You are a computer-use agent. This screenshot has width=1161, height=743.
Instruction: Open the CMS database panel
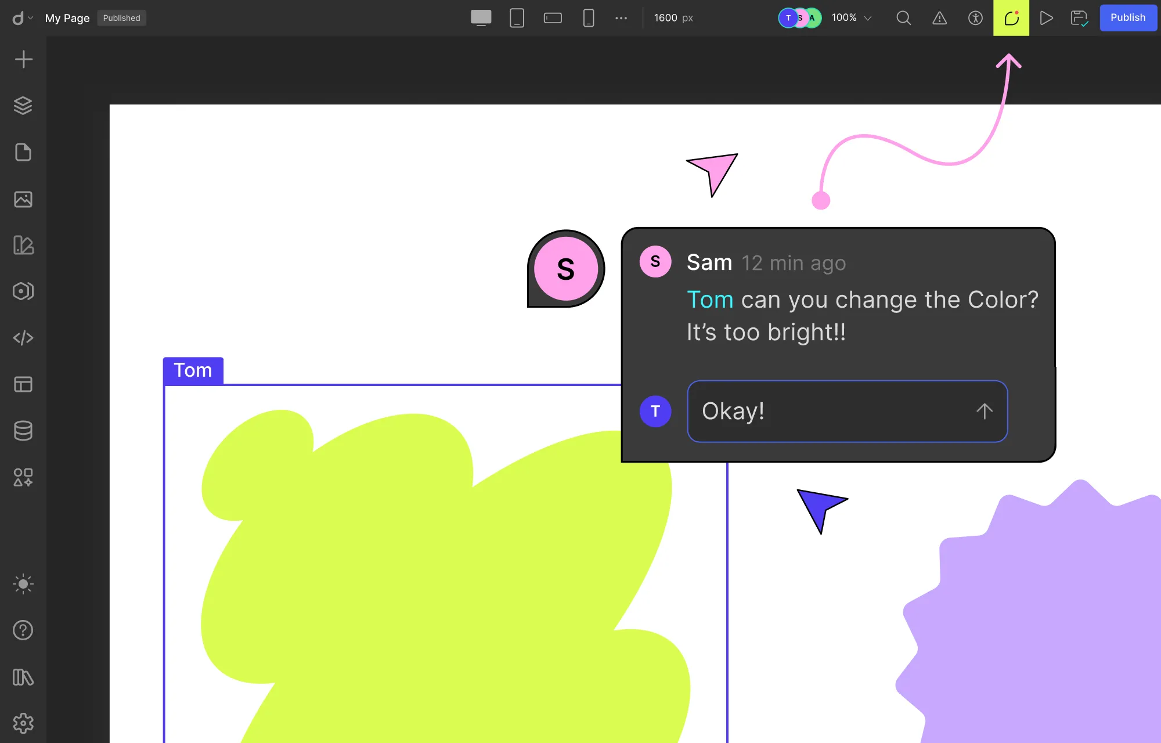[x=23, y=431]
